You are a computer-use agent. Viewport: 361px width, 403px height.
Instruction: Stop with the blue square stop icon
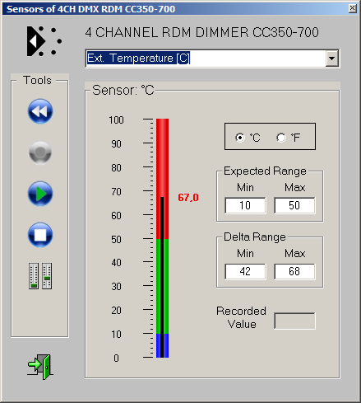click(40, 235)
